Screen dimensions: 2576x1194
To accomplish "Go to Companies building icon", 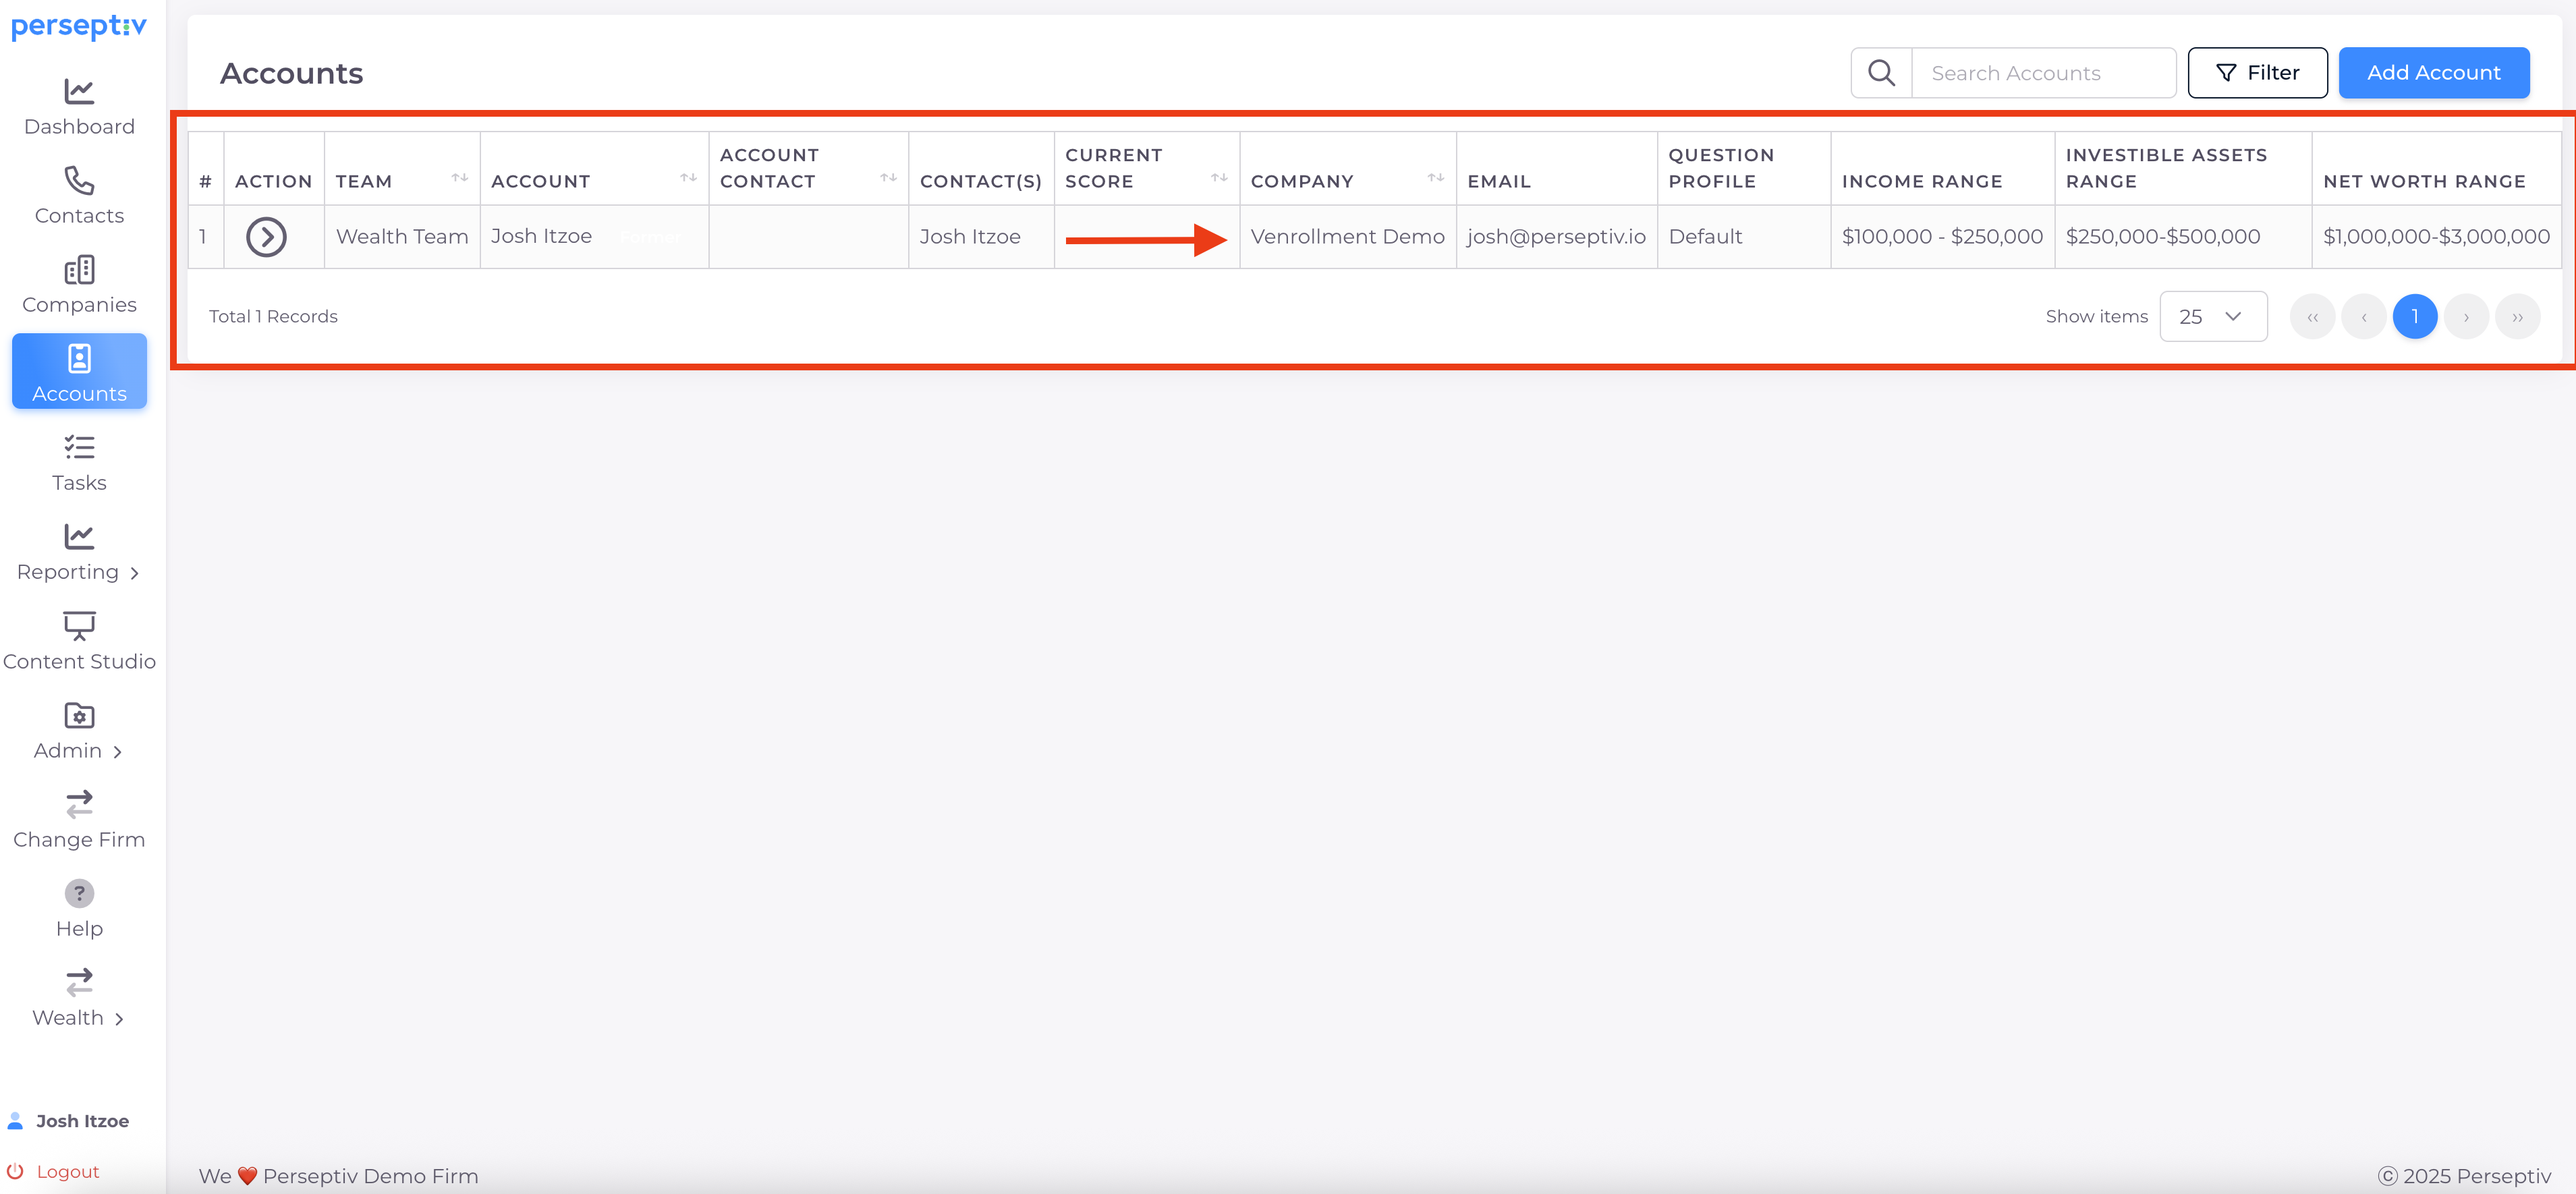I will coord(79,270).
